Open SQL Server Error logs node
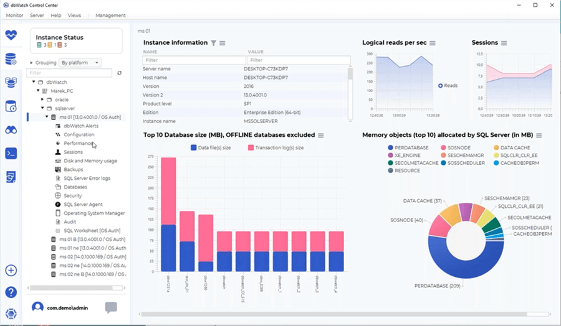 (87, 178)
